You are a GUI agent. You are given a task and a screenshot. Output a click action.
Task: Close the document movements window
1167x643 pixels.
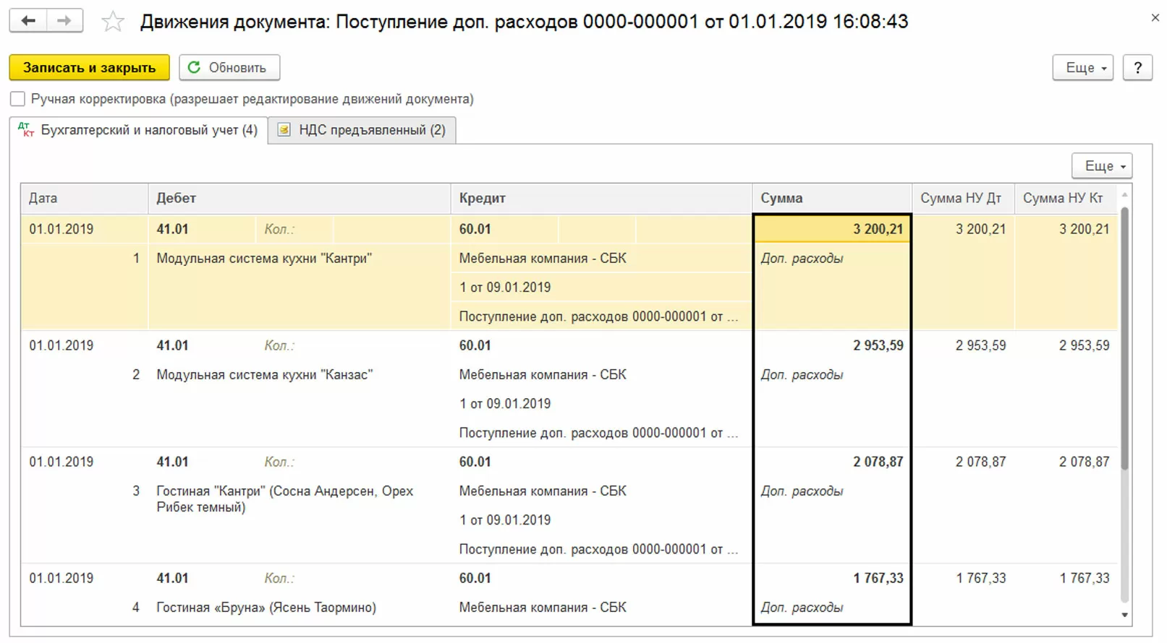[x=1155, y=18]
